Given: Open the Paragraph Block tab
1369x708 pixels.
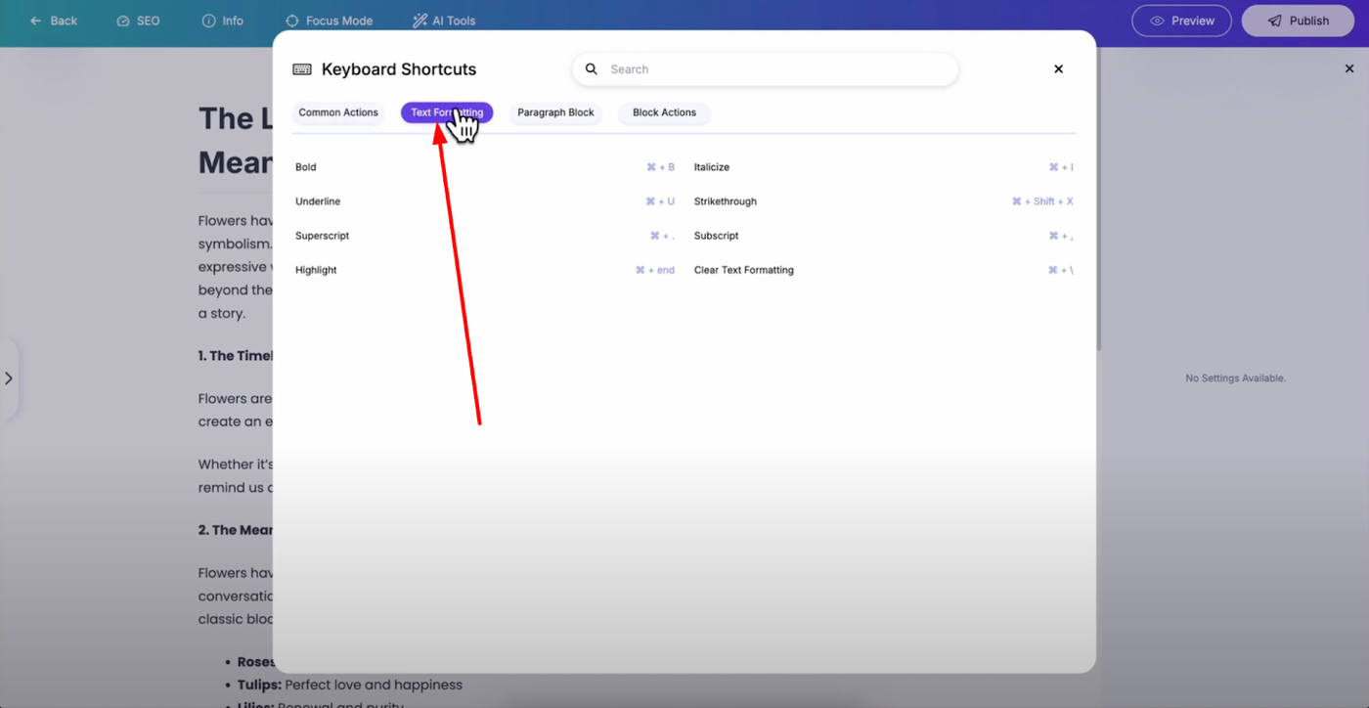Looking at the screenshot, I should (555, 112).
